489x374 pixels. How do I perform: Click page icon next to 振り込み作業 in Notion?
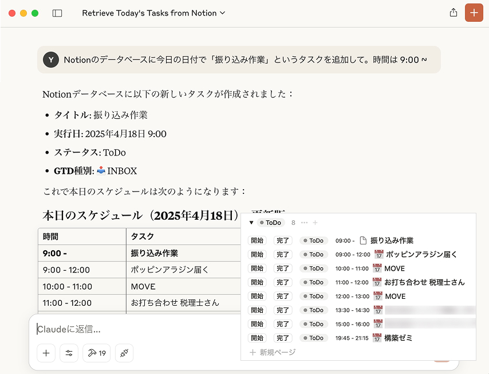(x=363, y=240)
